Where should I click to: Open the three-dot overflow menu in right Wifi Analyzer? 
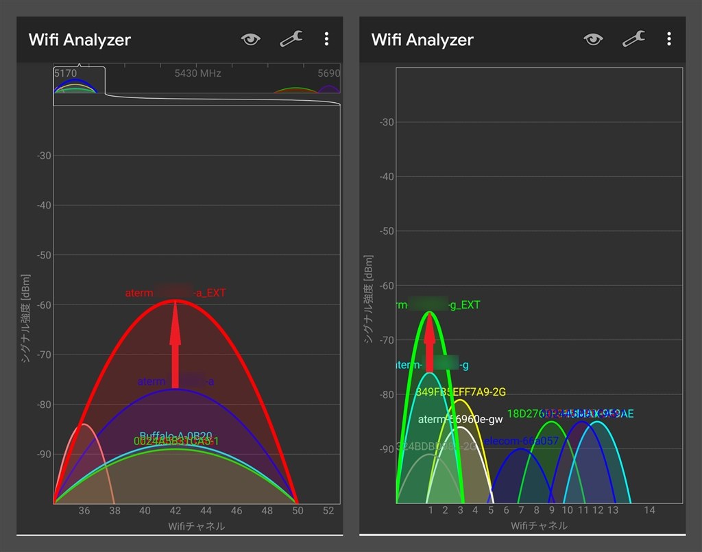tap(669, 39)
